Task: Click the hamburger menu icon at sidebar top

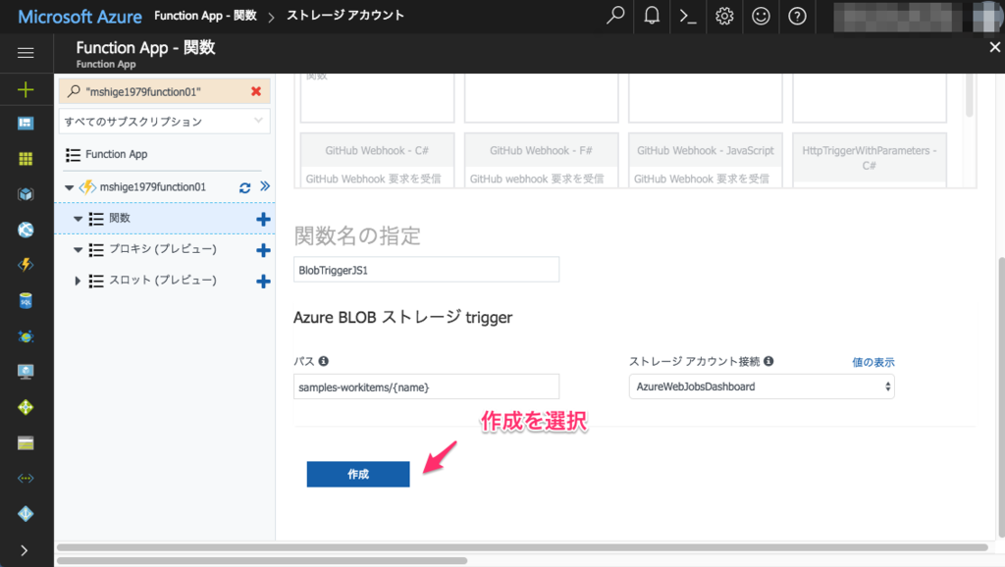Action: 26,53
